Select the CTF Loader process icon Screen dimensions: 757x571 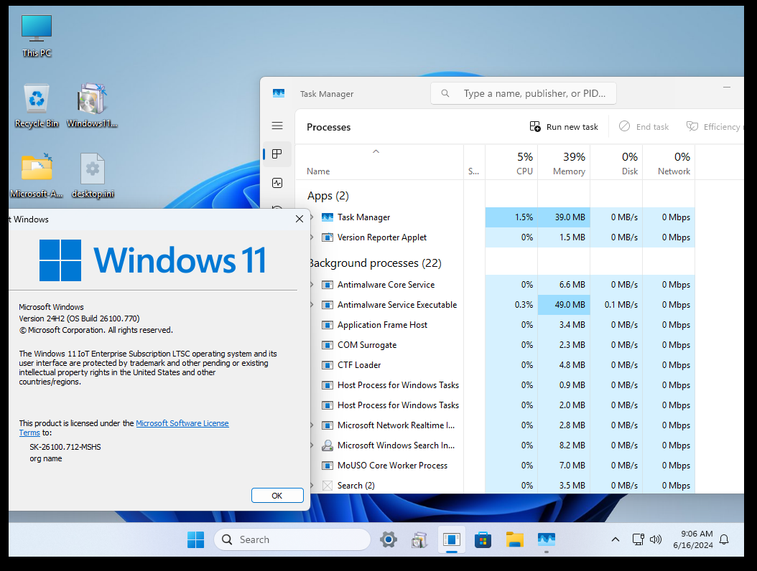[328, 365]
